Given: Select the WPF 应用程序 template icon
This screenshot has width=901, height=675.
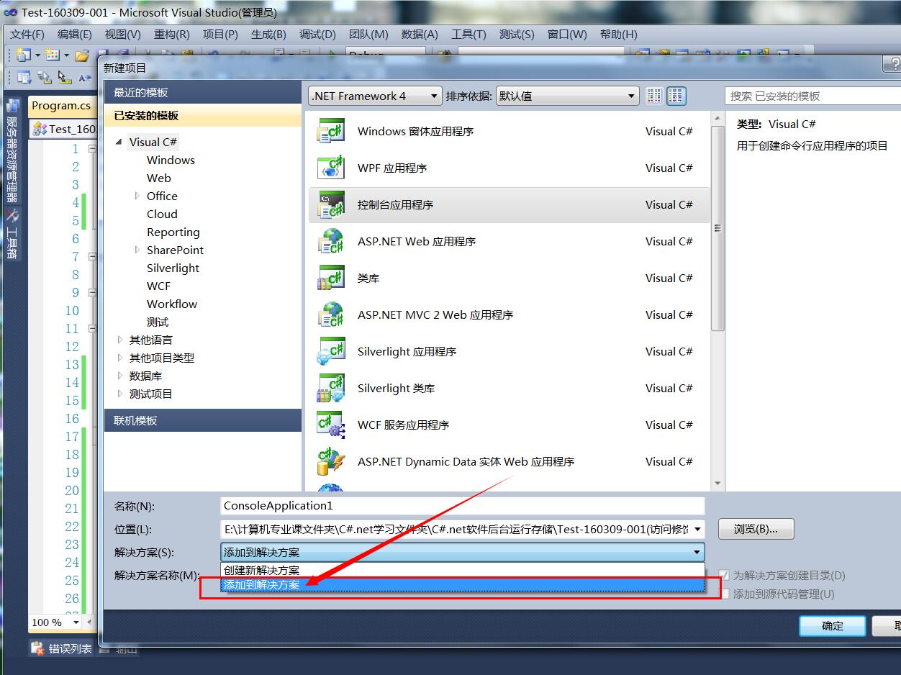Looking at the screenshot, I should point(331,168).
